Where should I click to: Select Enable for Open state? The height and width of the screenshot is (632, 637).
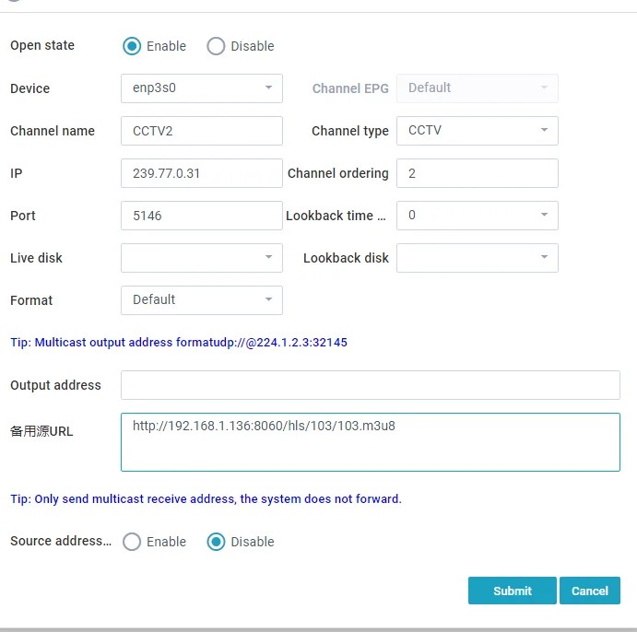coord(132,46)
